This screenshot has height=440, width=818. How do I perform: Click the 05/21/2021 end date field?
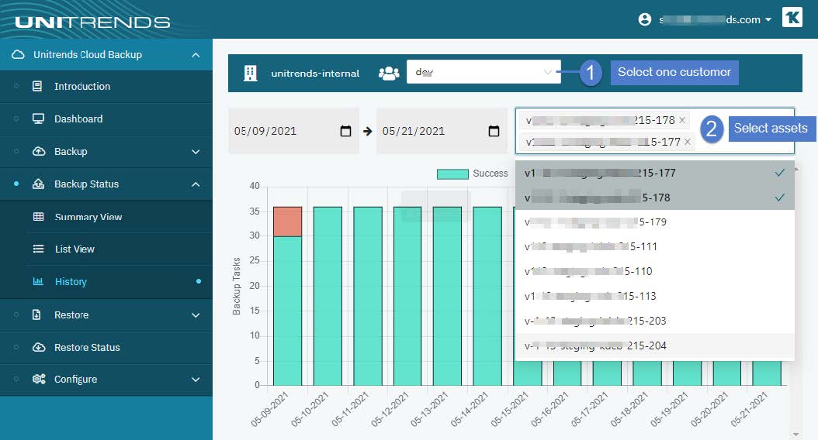pyautogui.click(x=442, y=131)
